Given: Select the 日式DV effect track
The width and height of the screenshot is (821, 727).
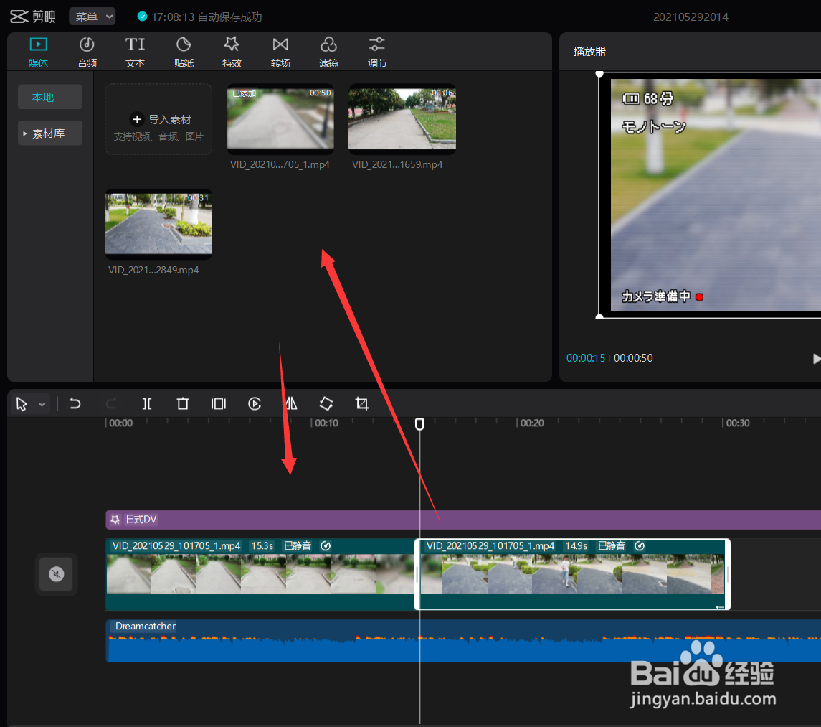Looking at the screenshot, I should coord(463,520).
